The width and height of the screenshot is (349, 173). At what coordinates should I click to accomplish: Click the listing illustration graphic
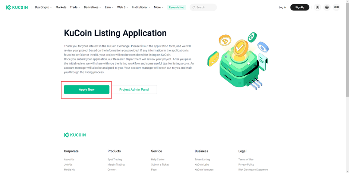pos(238,61)
